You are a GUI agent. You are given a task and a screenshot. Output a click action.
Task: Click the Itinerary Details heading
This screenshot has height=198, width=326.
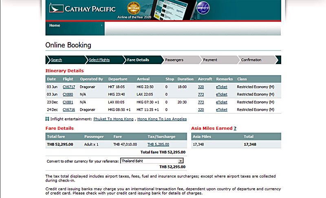tap(64, 71)
